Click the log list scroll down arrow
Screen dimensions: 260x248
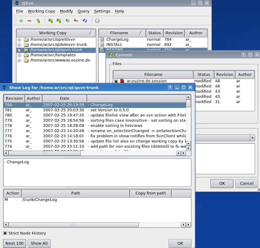click(188, 149)
